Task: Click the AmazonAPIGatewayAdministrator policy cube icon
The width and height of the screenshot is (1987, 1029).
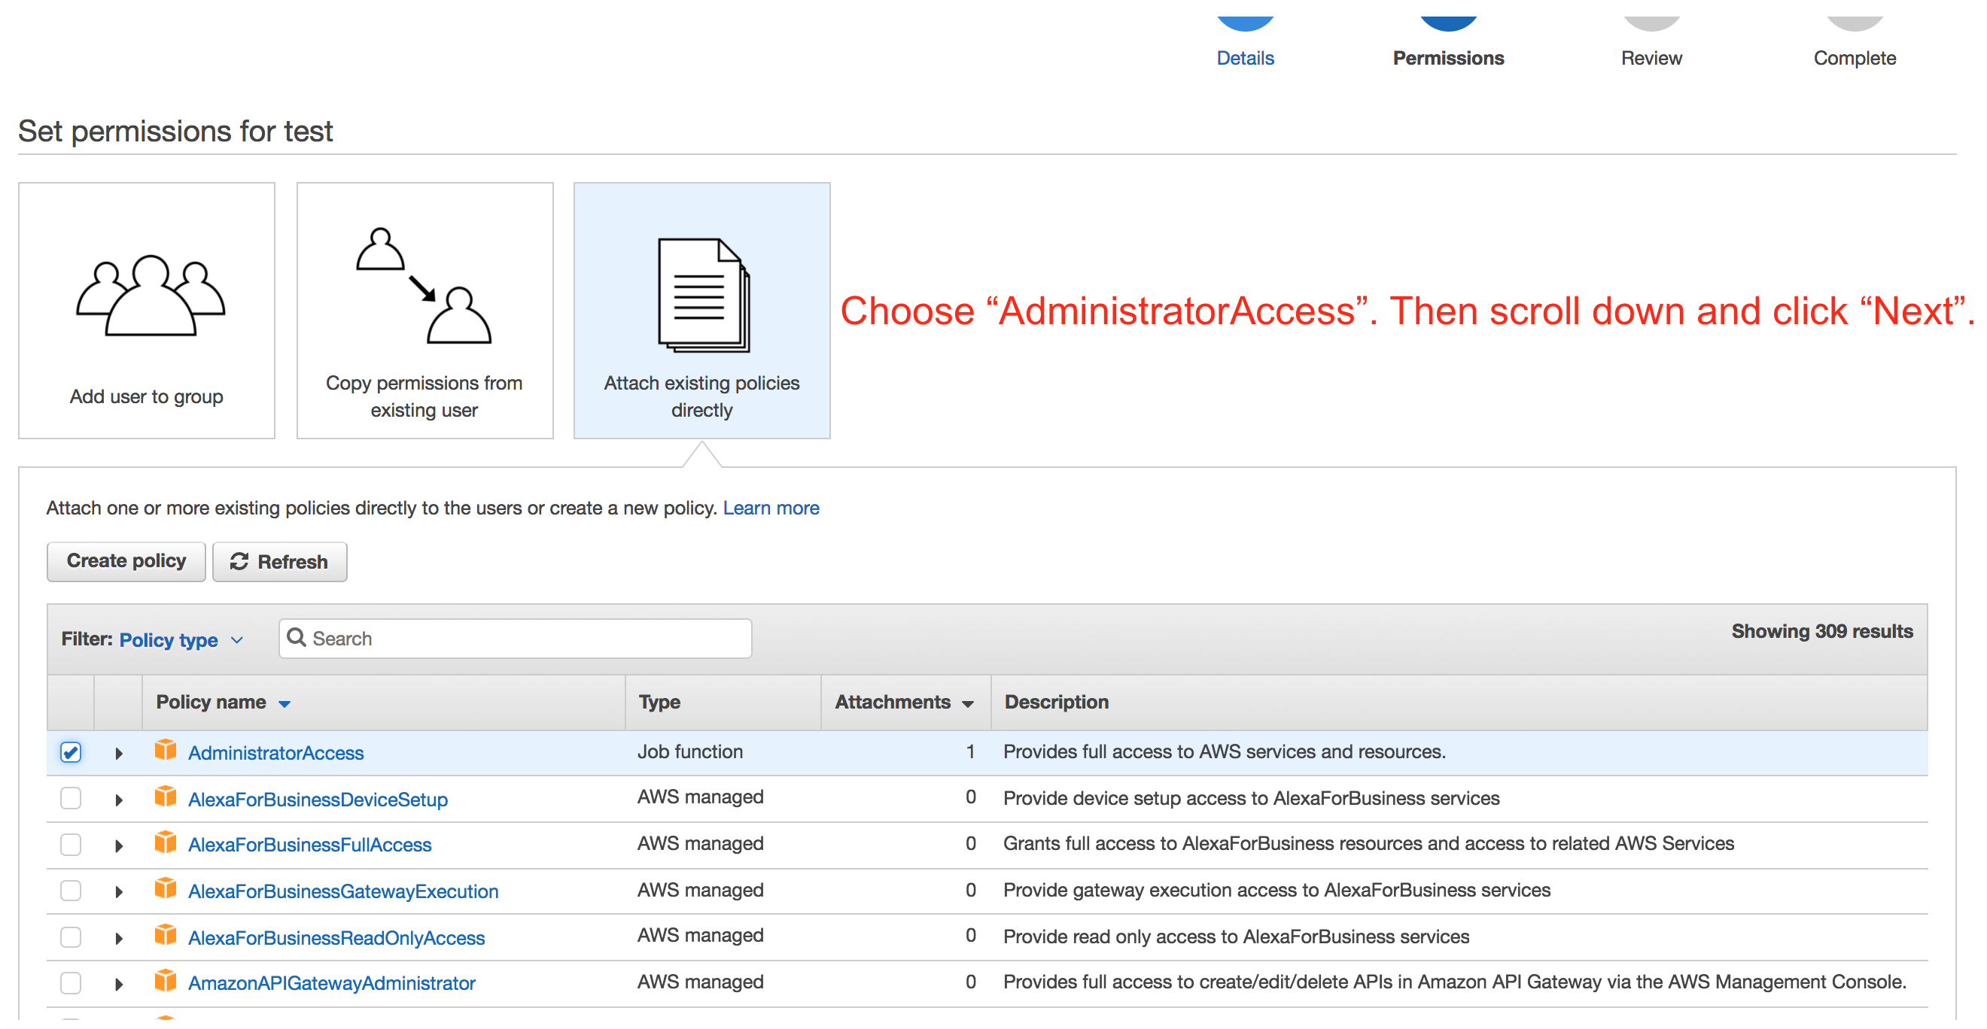Action: pos(165,981)
